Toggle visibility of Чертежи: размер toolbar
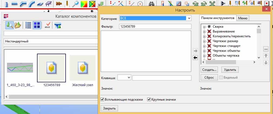The width and height of the screenshot is (273, 114). (209, 41)
